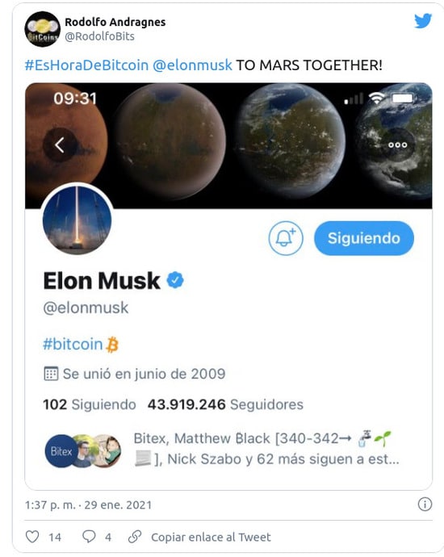
Task: Open the #EsHoraDeBitcoin hashtag
Action: [x=86, y=65]
